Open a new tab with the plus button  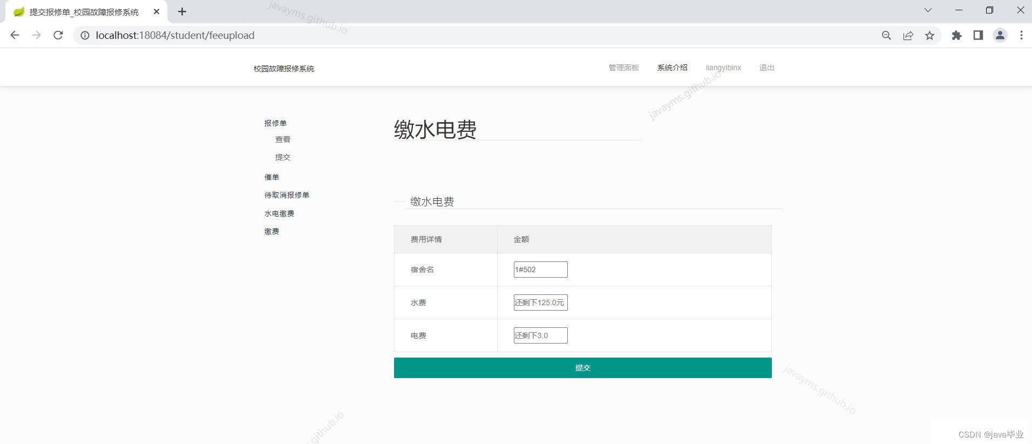[182, 11]
